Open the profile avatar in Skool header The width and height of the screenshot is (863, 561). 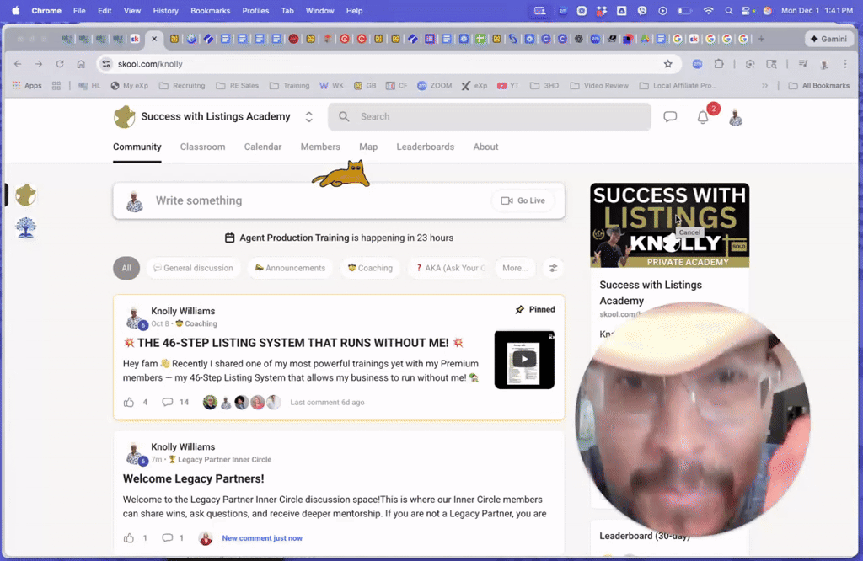click(x=736, y=117)
